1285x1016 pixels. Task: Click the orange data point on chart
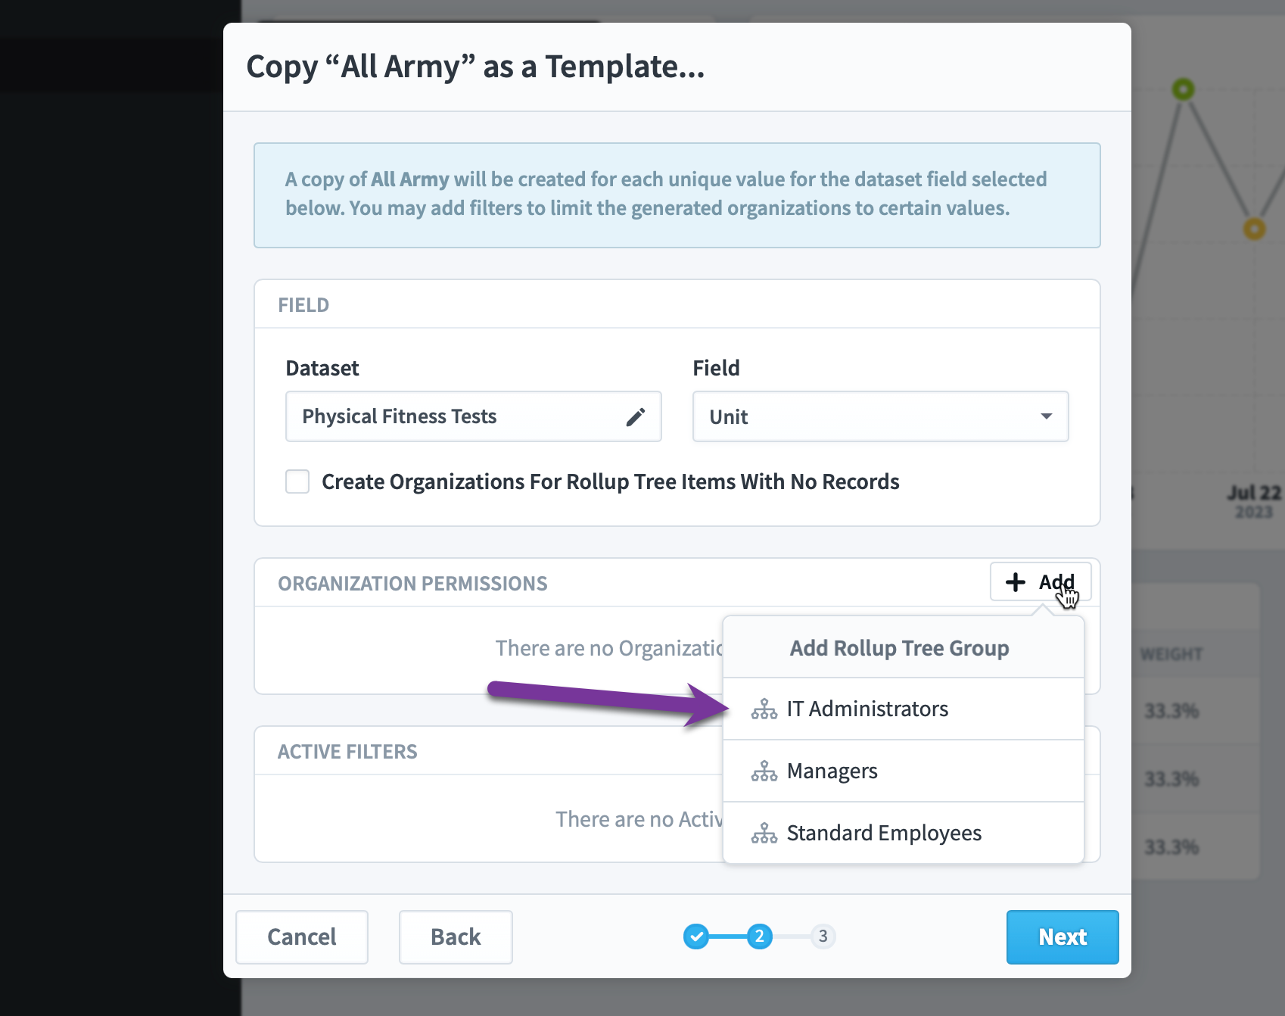(1254, 229)
